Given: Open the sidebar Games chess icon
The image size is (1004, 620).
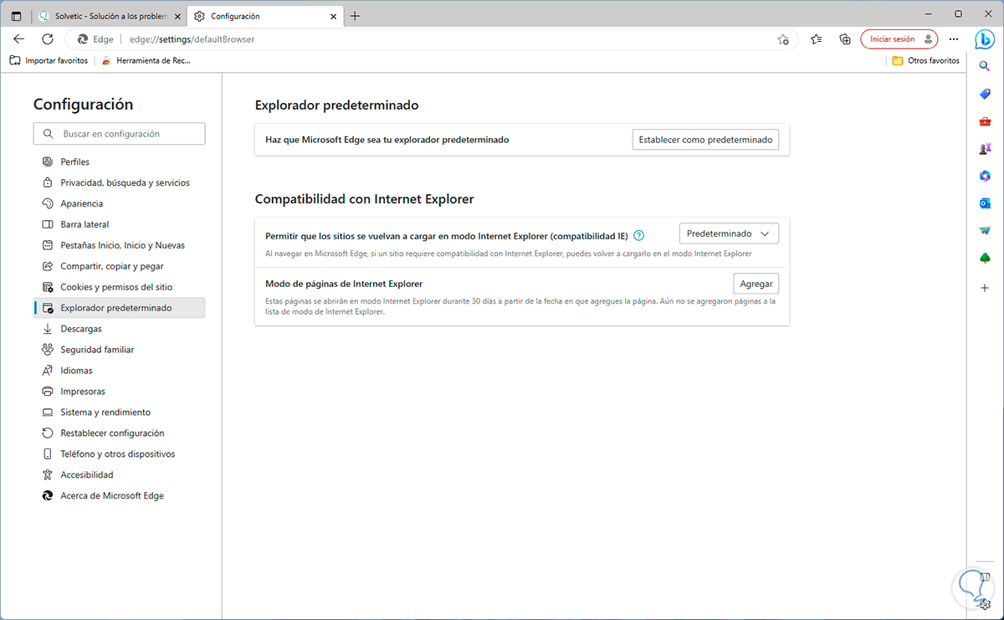Looking at the screenshot, I should [x=985, y=149].
